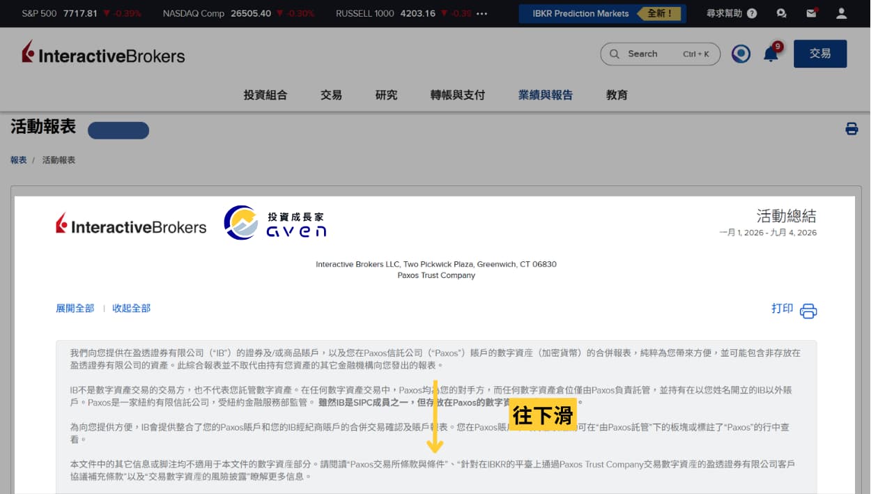Open the notifications bell icon
The image size is (871, 494).
771,54
